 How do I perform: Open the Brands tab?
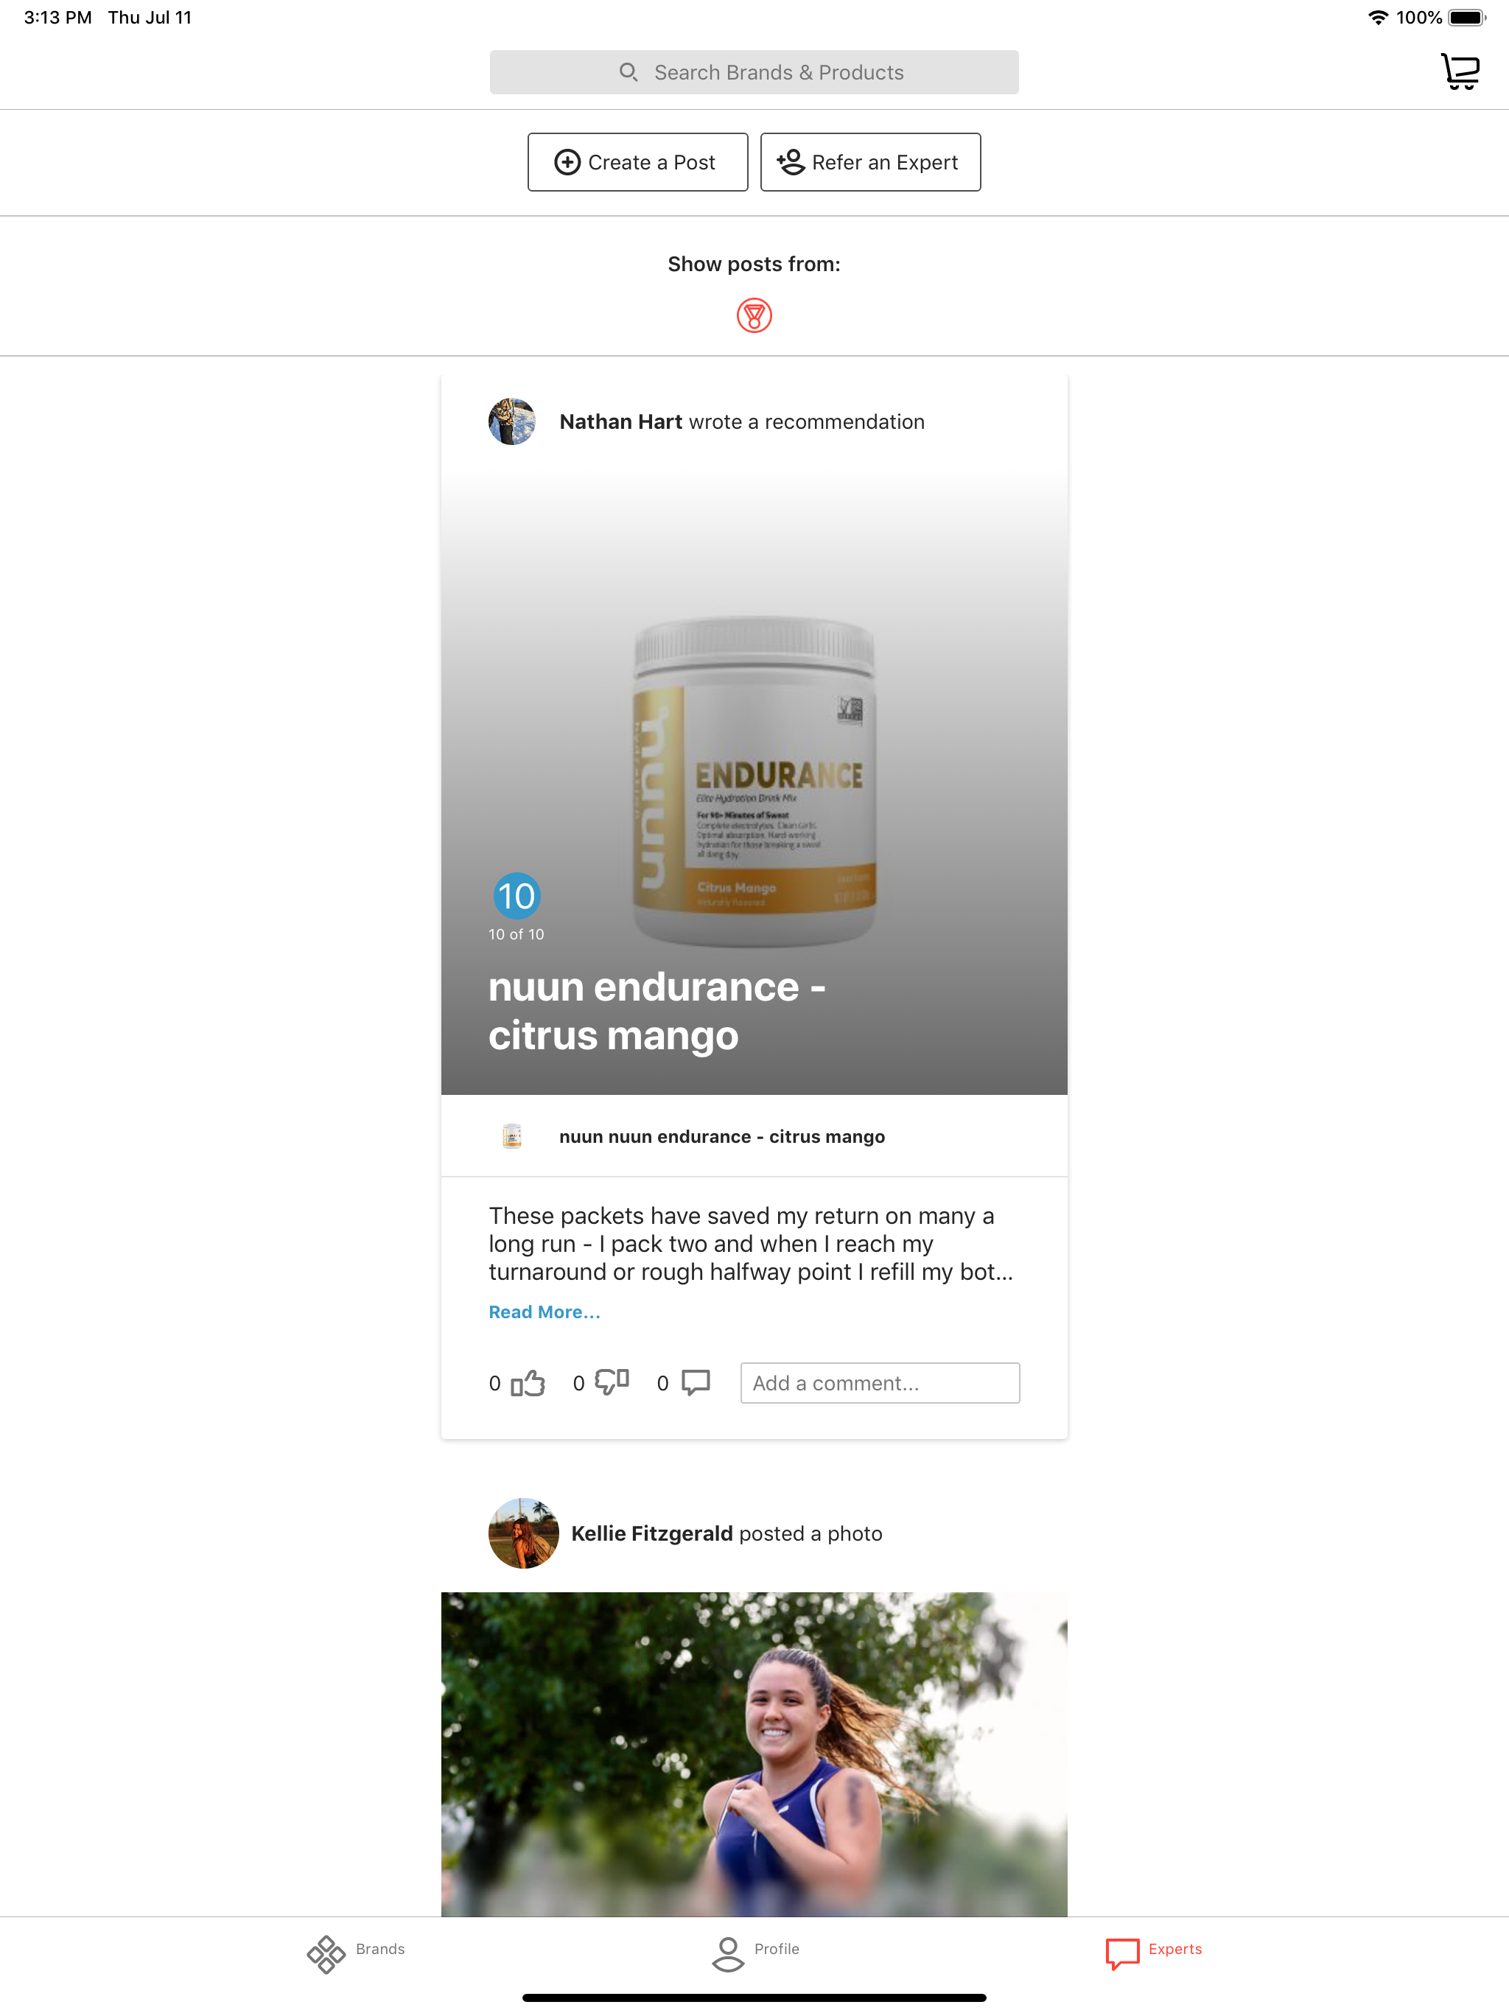tap(356, 1953)
